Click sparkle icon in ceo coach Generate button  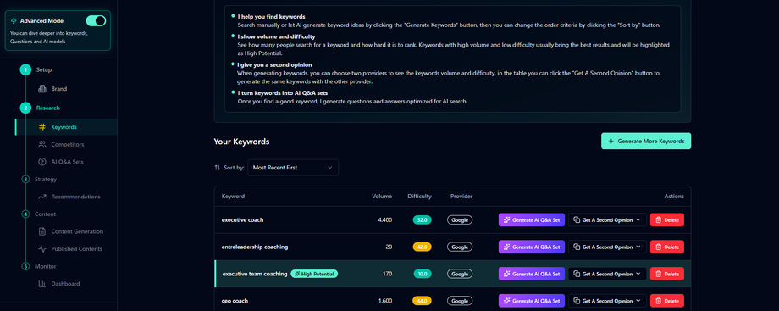pos(506,301)
